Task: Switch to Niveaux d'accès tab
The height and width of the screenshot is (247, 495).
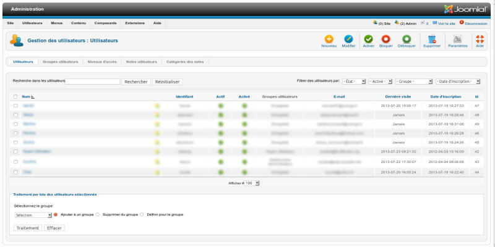Action: [102, 62]
